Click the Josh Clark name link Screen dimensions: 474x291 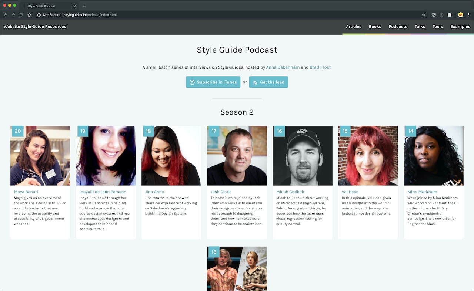(221, 192)
